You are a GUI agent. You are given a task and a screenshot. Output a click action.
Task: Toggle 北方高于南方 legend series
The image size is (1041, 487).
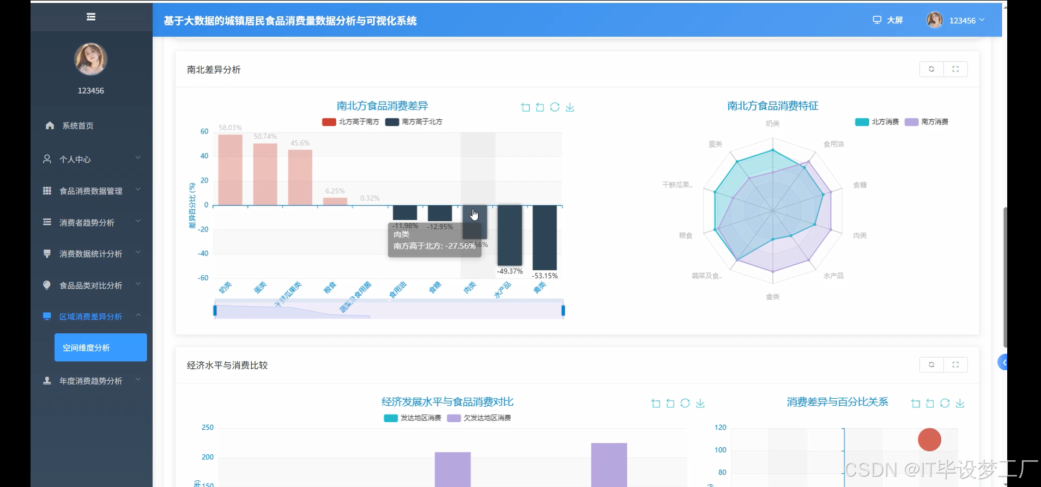[350, 122]
